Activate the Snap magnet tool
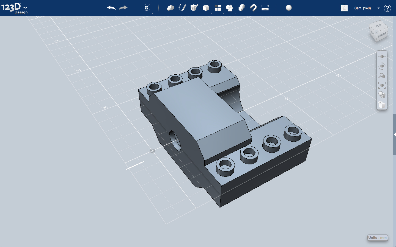396x247 pixels. [253, 8]
